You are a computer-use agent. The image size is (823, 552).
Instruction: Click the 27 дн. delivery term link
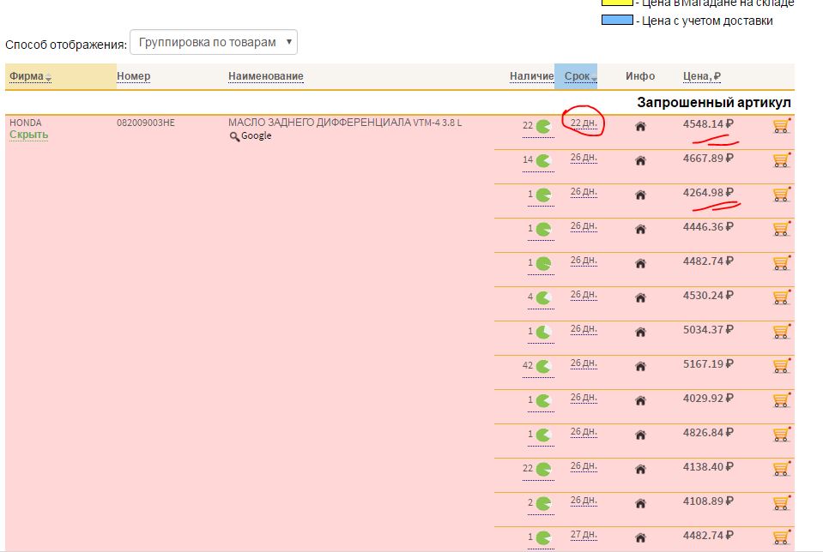point(584,535)
